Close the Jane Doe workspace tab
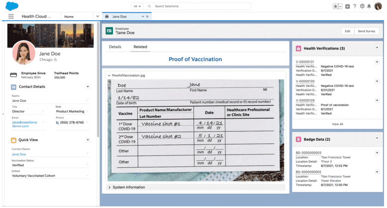 tap(147, 16)
